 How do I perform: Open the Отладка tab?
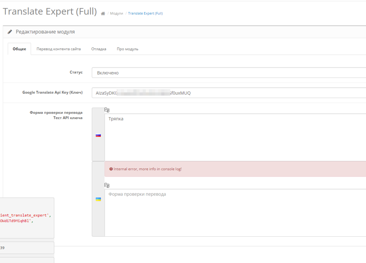[99, 49]
